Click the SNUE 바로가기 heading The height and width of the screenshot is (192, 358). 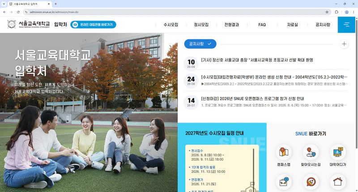[x=311, y=134]
